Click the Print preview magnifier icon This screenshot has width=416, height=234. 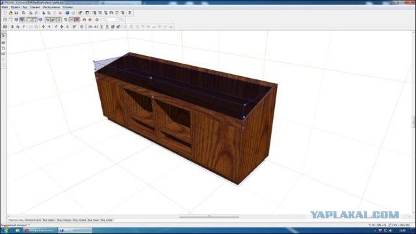click(36, 13)
